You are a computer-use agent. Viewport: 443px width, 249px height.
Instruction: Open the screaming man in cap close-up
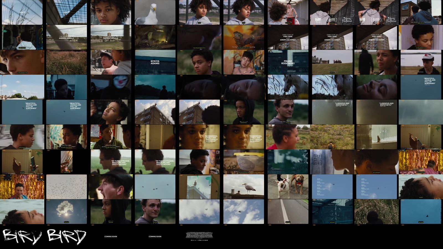(111, 187)
